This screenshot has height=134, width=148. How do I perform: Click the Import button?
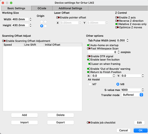pyautogui.click(x=25, y=122)
